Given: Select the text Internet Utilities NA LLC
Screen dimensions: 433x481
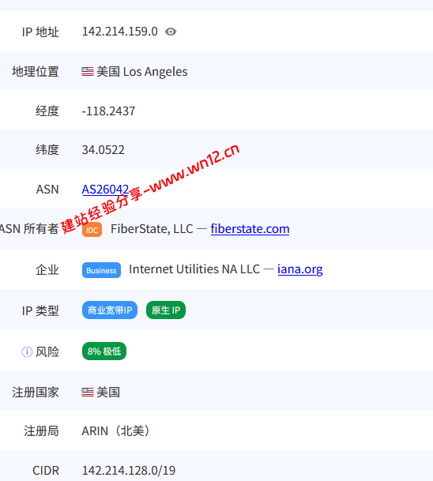Looking at the screenshot, I should tap(194, 269).
